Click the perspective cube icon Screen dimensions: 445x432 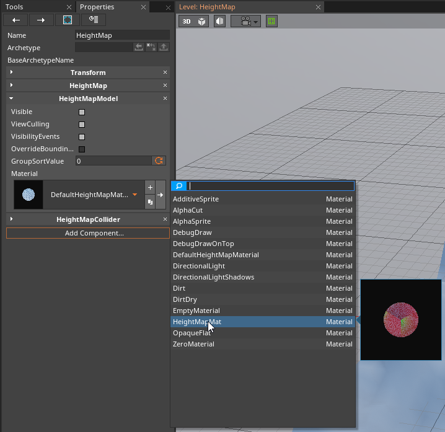click(x=201, y=22)
